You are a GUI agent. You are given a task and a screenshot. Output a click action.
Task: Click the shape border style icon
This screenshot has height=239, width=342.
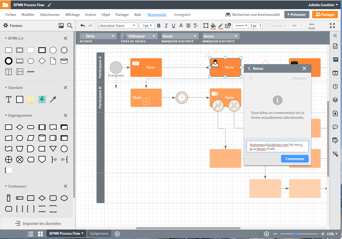(206, 26)
